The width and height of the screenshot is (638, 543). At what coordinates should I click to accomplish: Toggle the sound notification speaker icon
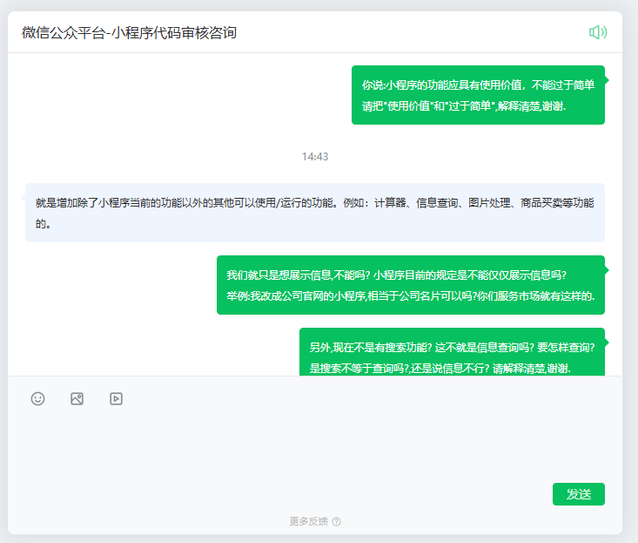598,32
